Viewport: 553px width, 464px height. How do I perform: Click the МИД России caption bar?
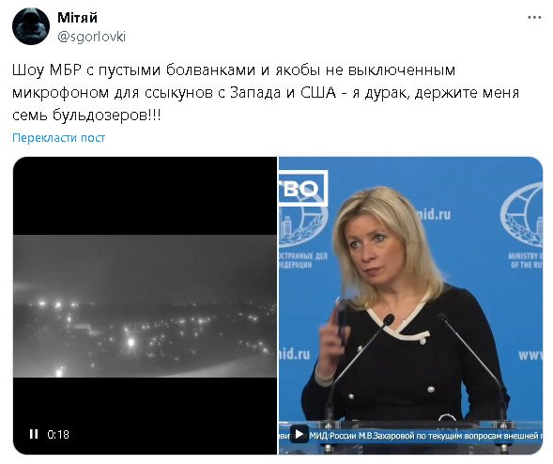(410, 436)
